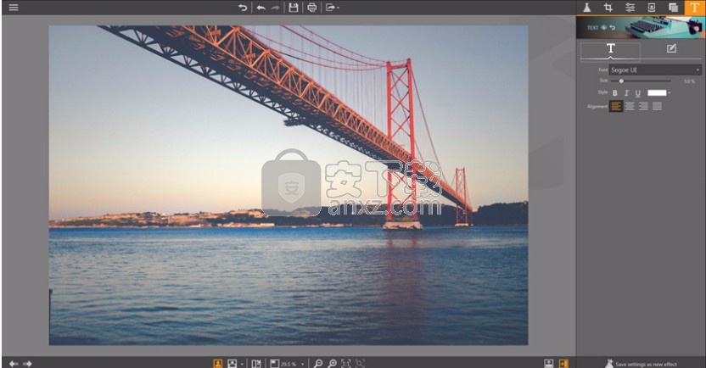Save the image with floppy icon
706x368 pixels.
[294, 7]
